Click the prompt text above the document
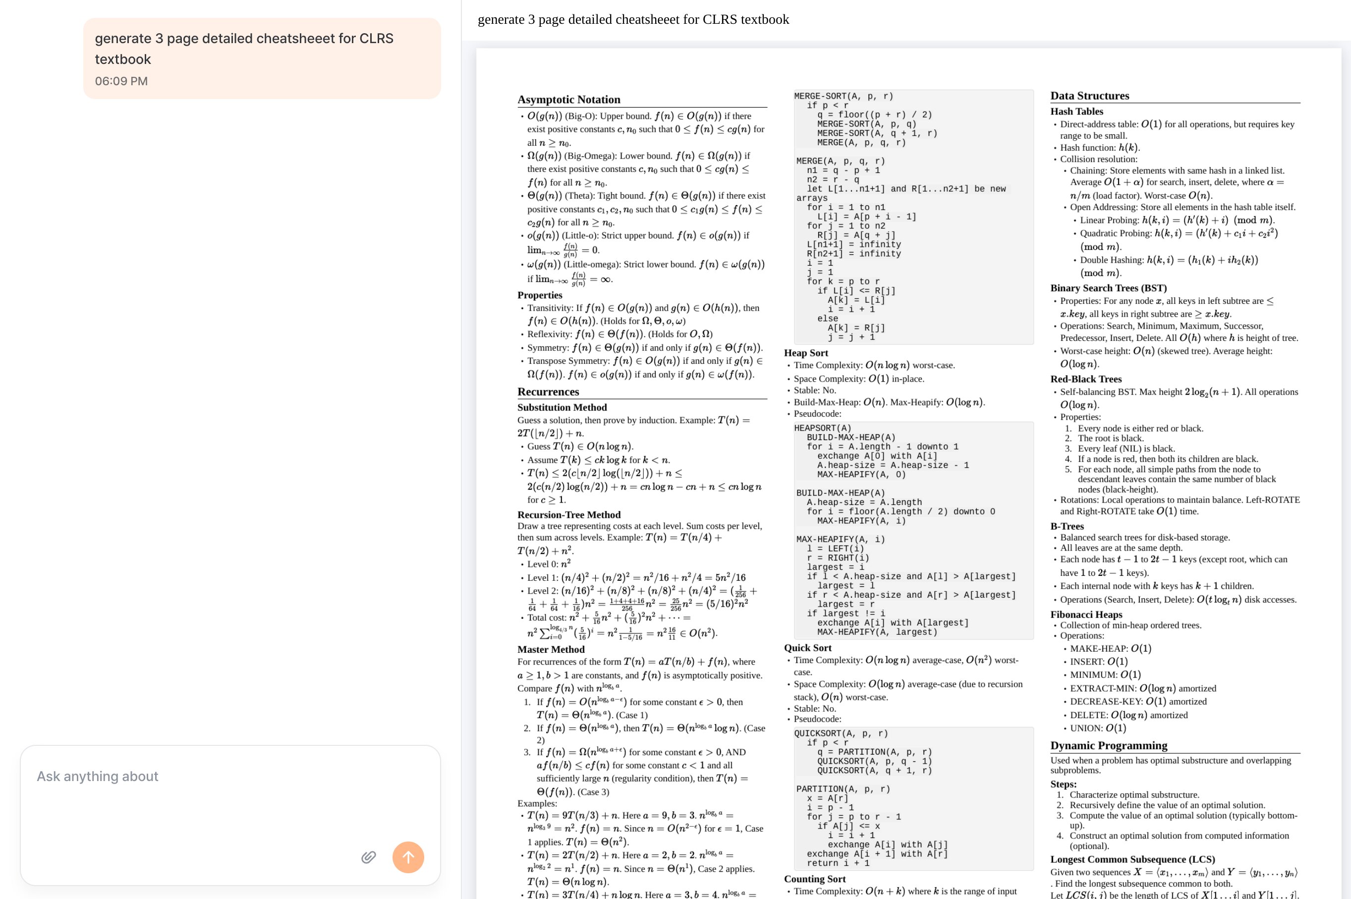The height and width of the screenshot is (899, 1351). pos(632,19)
